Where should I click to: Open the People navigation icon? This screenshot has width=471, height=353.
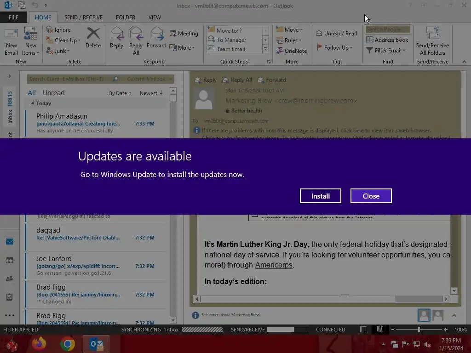[x=10, y=279]
